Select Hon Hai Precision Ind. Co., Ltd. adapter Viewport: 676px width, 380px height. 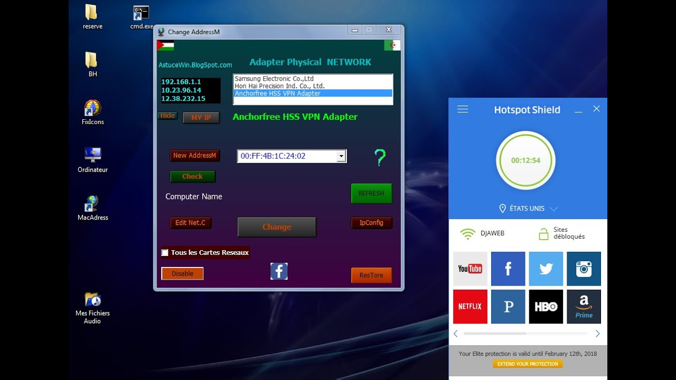[x=313, y=86]
